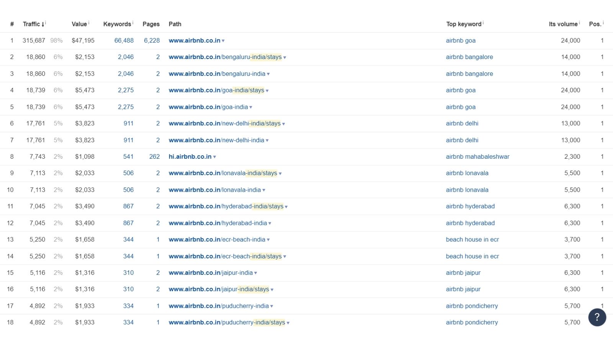The height and width of the screenshot is (345, 613).
Task: Expand dropdown for goa-india/stays path
Action: pyautogui.click(x=267, y=91)
